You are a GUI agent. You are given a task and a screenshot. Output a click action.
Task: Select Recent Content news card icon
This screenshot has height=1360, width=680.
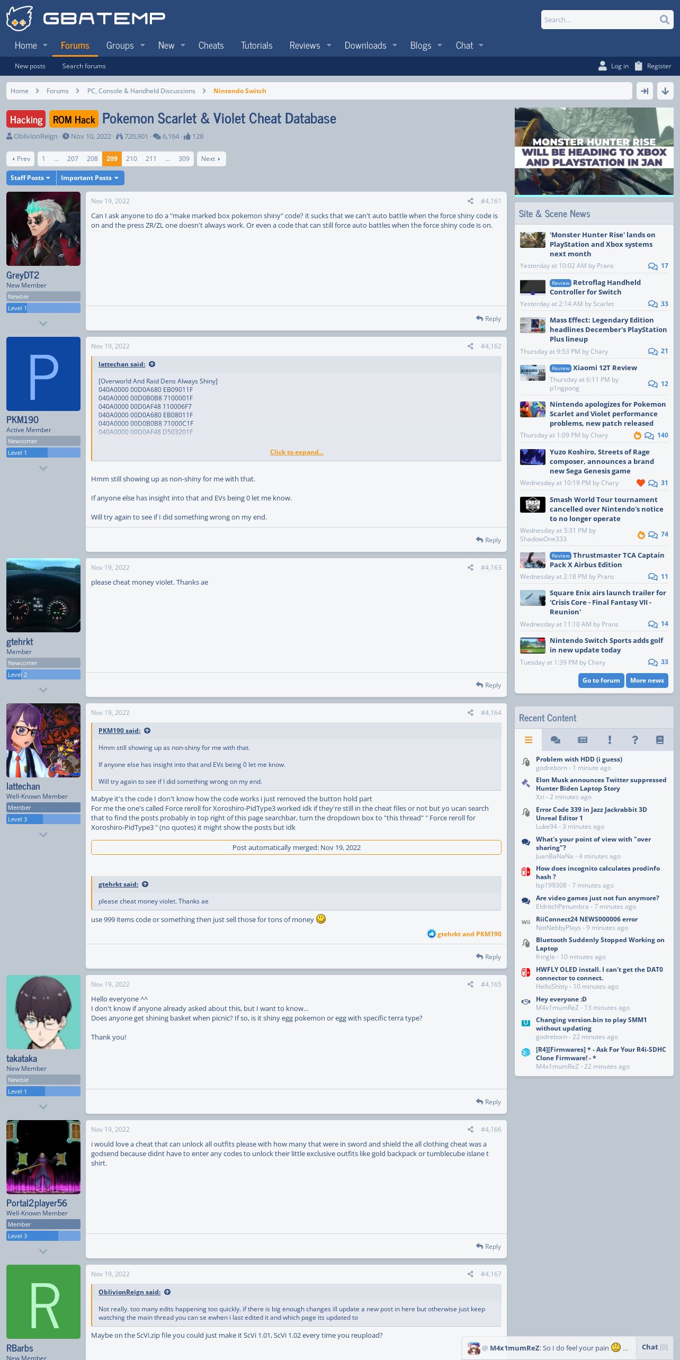click(583, 740)
